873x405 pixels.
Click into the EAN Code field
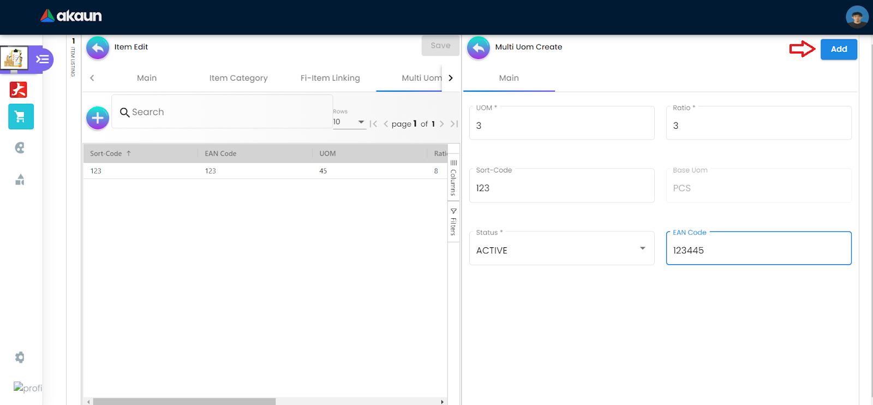(758, 250)
